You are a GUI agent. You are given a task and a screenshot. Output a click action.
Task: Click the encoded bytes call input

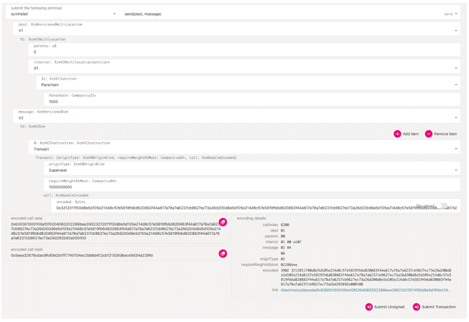[x=234, y=207]
